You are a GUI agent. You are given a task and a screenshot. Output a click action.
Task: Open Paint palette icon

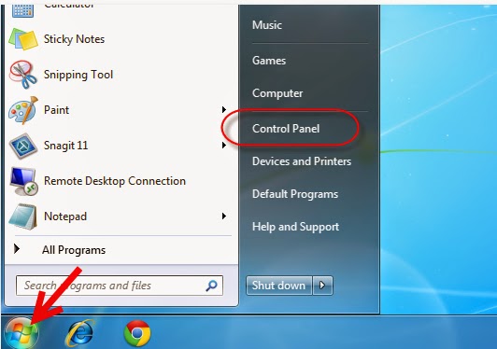(23, 110)
